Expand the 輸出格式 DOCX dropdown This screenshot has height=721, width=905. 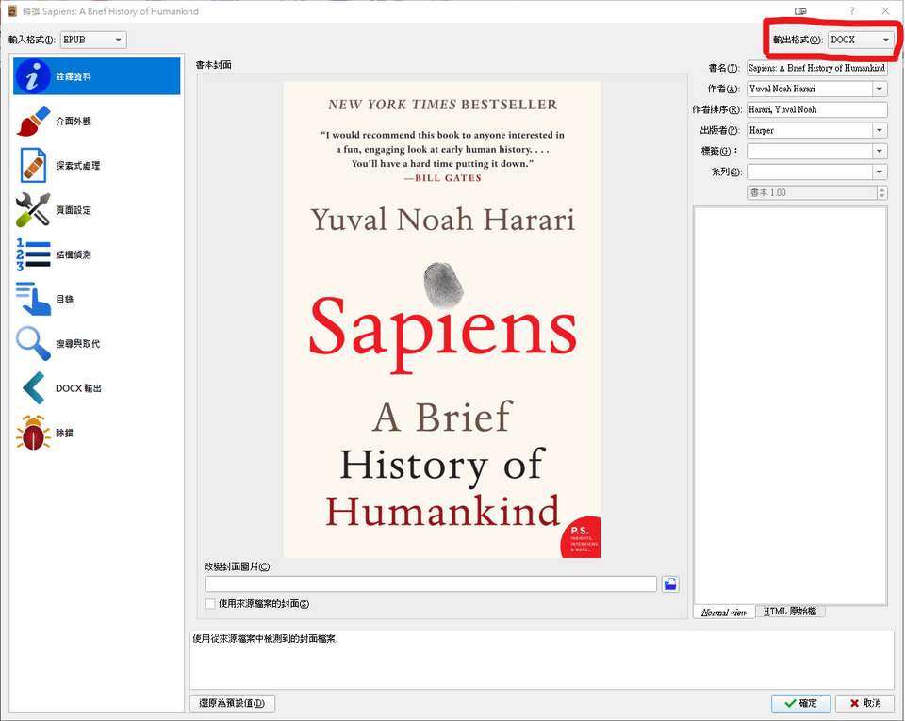[x=861, y=40]
